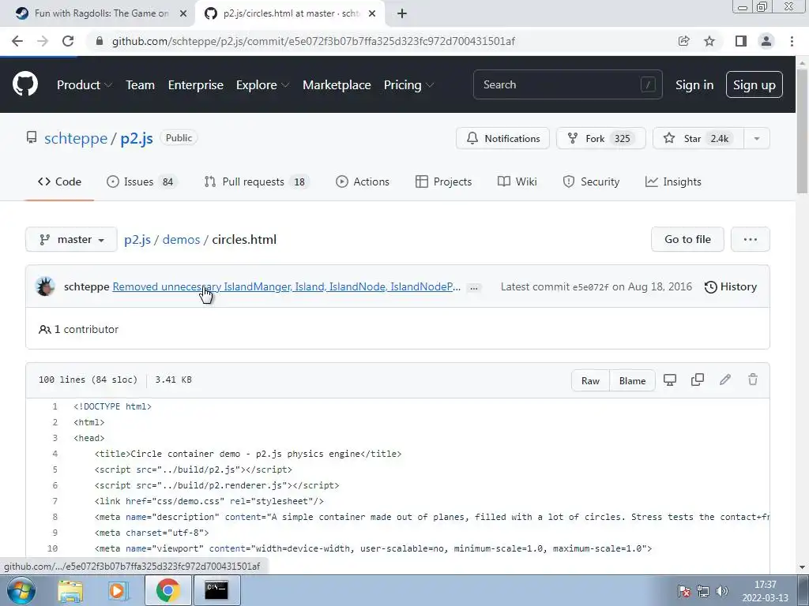Edit this file pencil icon
809x606 pixels.
[725, 380]
